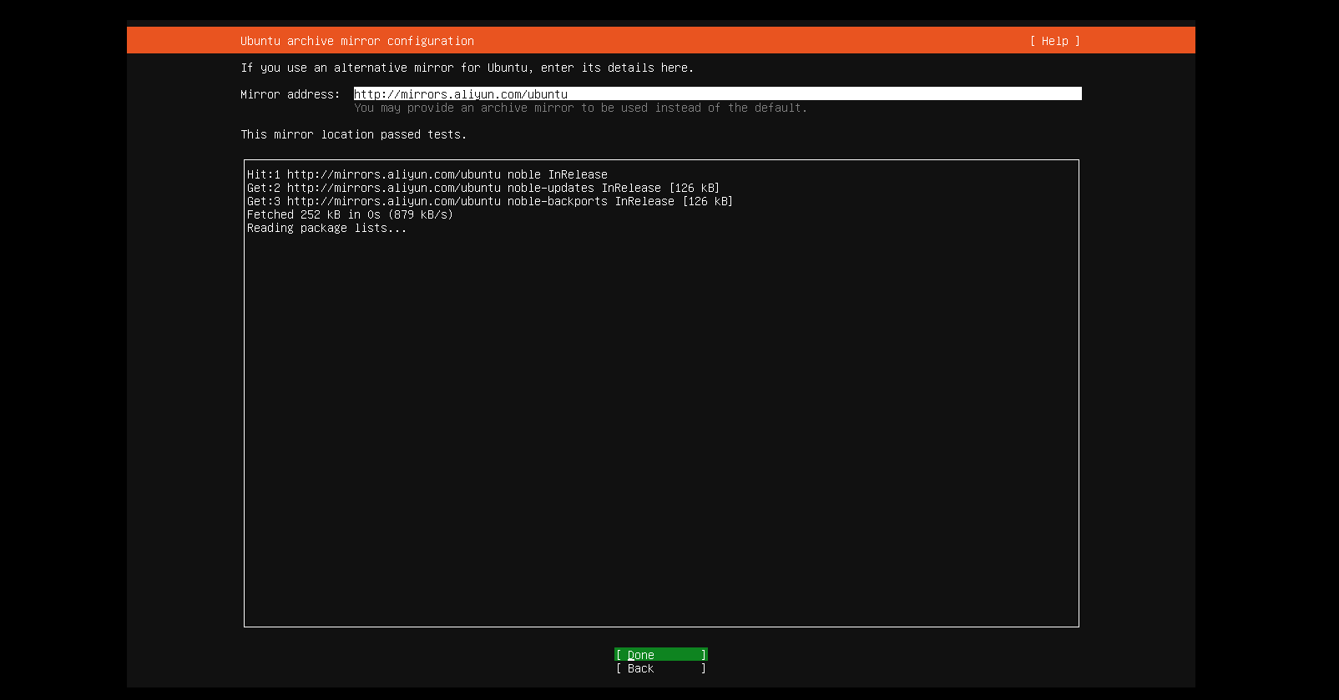Click the 'Mirror address:' label
This screenshot has width=1339, height=700.
pyautogui.click(x=290, y=94)
